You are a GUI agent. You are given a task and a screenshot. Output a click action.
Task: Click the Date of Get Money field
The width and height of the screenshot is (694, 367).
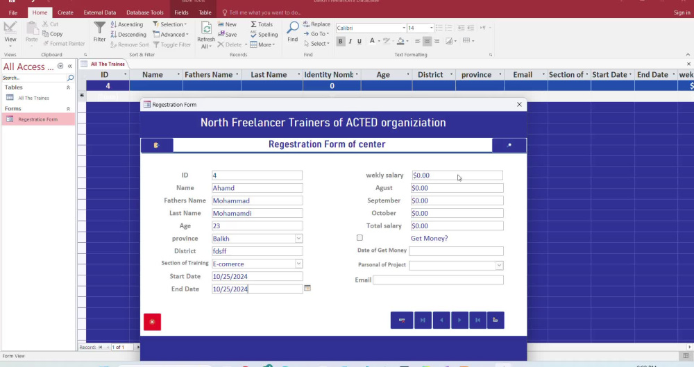coord(457,251)
